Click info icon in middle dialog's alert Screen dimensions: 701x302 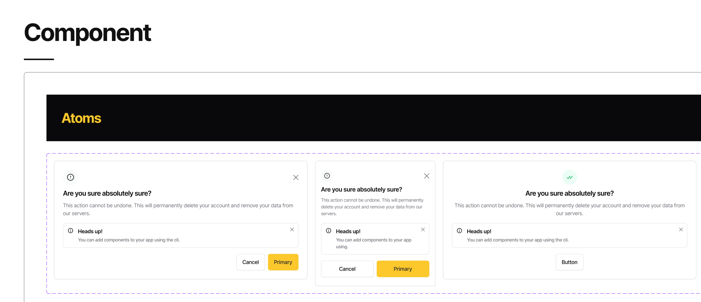click(x=329, y=231)
